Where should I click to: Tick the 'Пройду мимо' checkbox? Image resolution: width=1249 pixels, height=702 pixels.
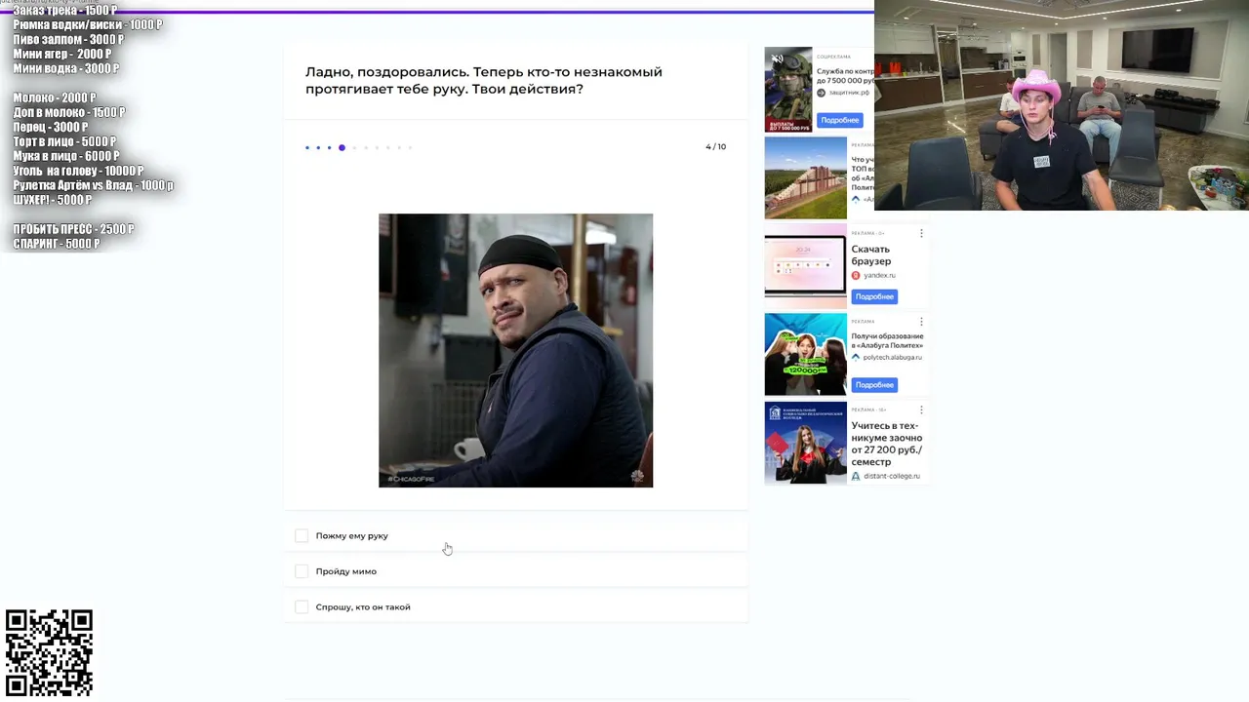tap(302, 571)
